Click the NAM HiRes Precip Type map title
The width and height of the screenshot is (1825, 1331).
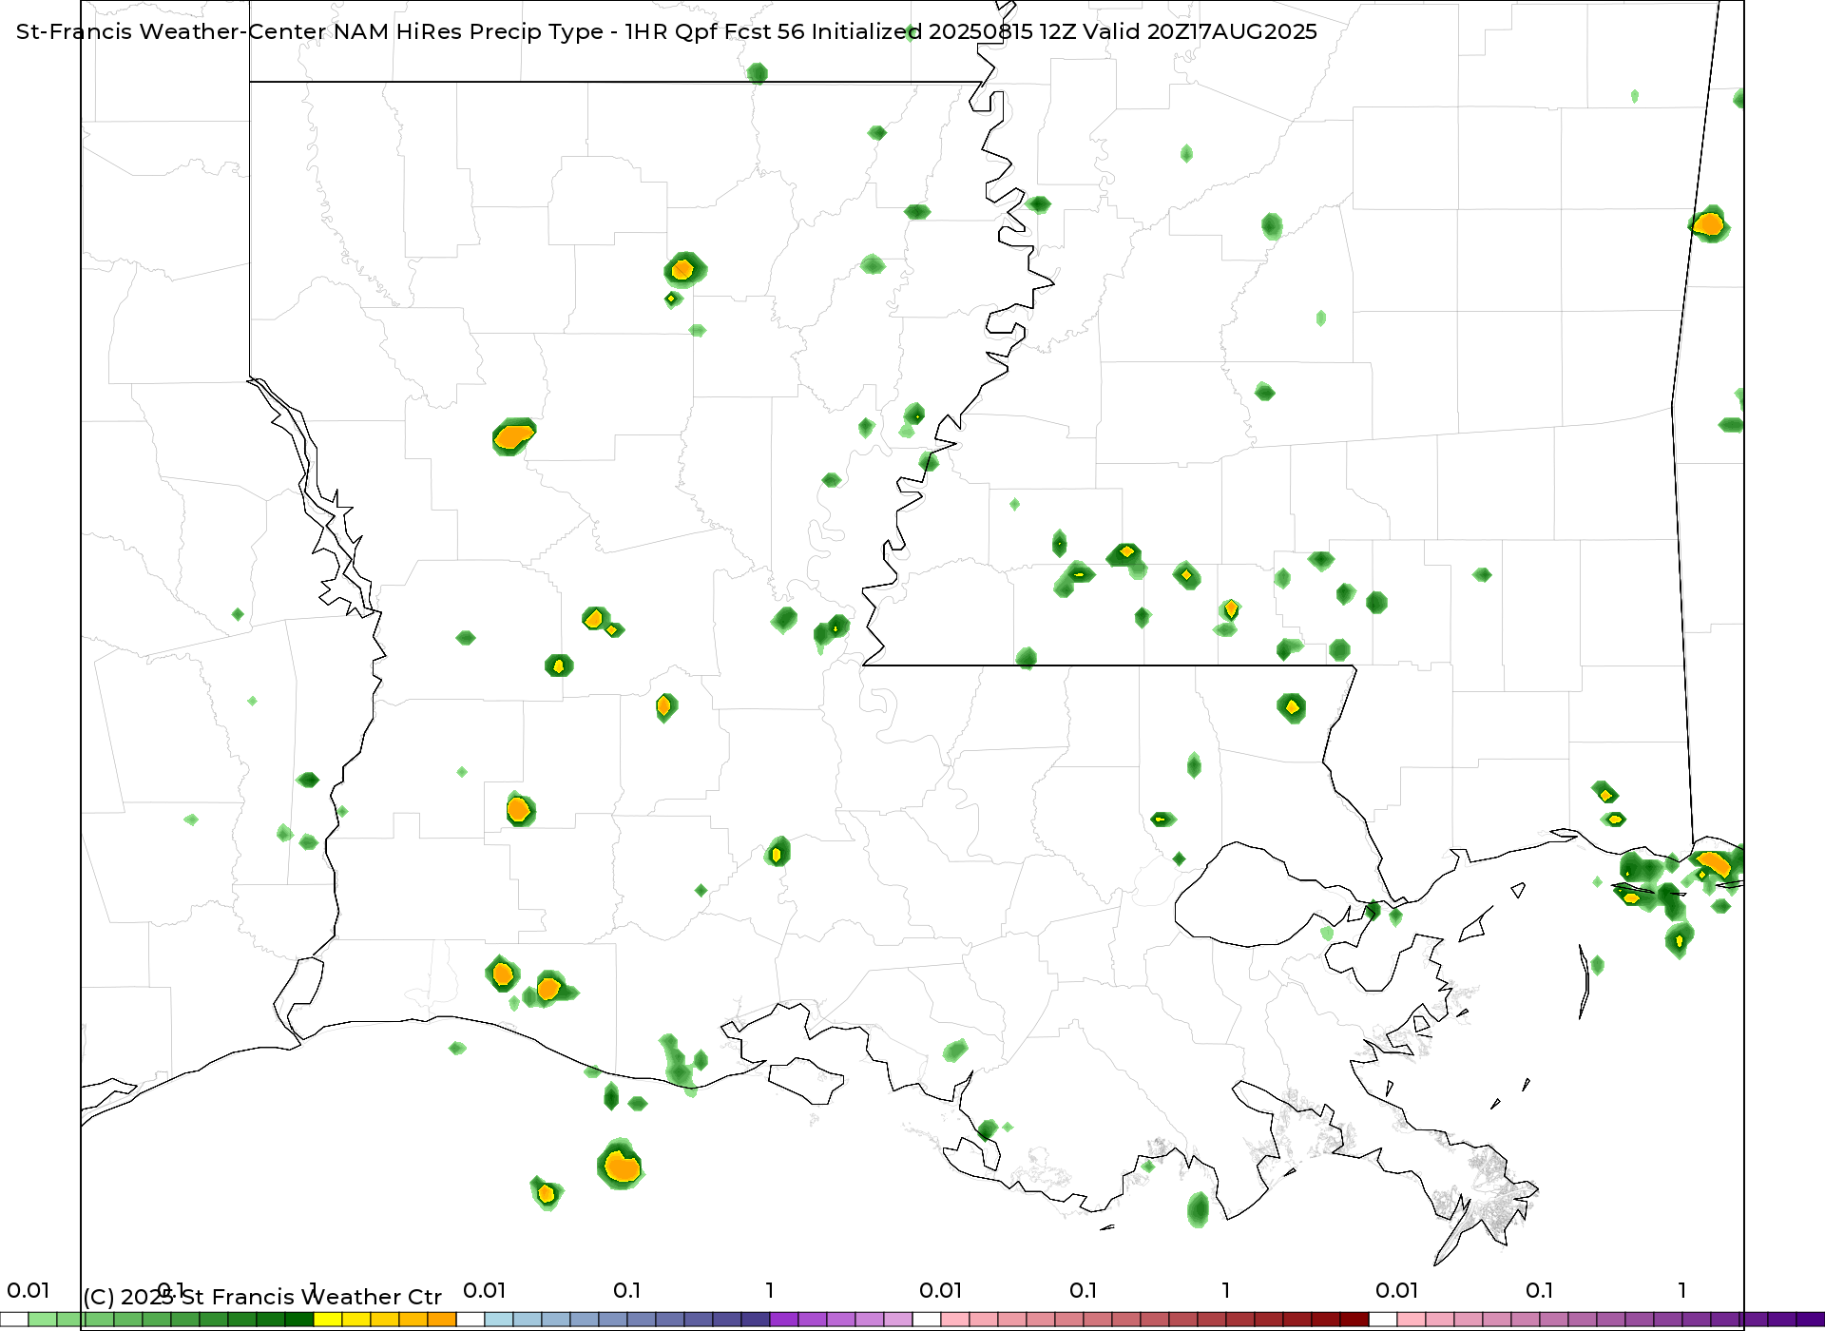click(666, 31)
